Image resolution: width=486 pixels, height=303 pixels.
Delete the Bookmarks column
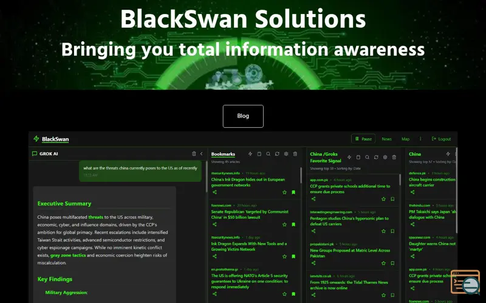295,154
